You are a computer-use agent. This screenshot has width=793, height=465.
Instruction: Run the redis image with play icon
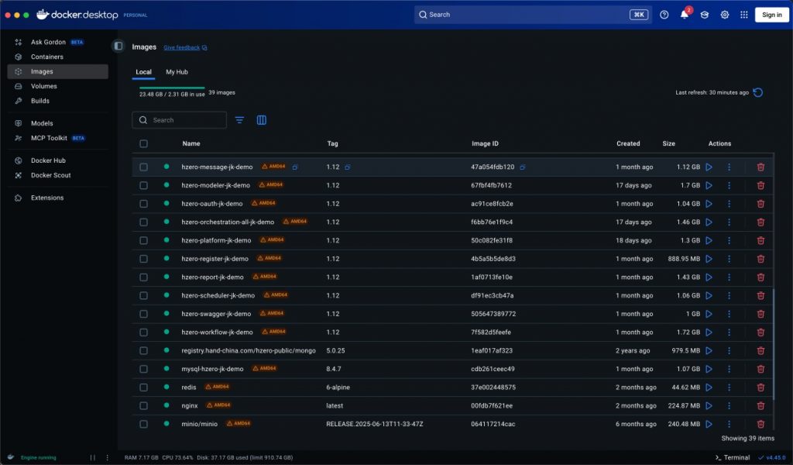[x=709, y=387]
